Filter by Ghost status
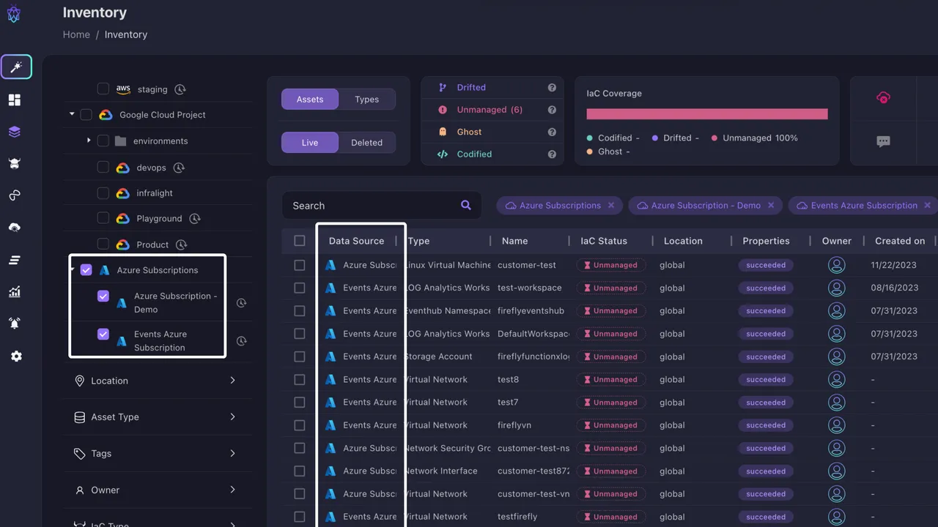Image resolution: width=938 pixels, height=527 pixels. click(469, 132)
